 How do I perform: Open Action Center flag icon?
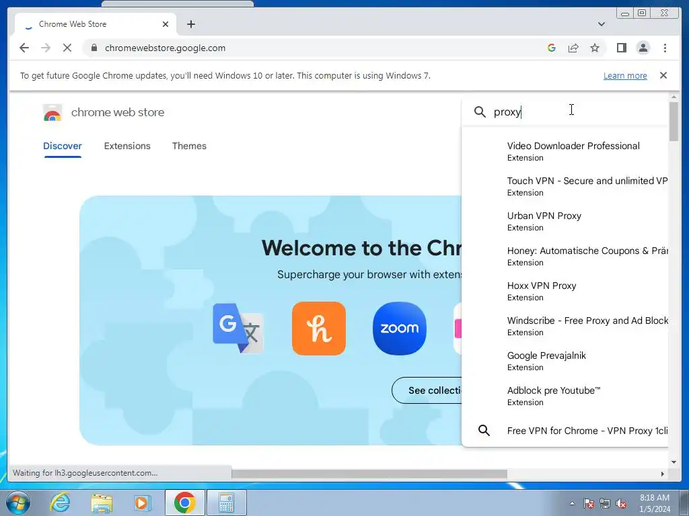588,503
